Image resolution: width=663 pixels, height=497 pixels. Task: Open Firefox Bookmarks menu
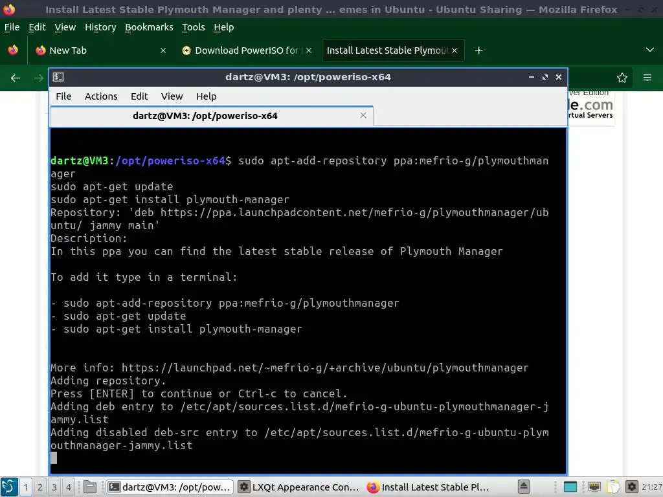149,27
